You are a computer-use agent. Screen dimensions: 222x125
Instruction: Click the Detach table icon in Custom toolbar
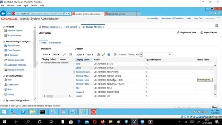115,55
